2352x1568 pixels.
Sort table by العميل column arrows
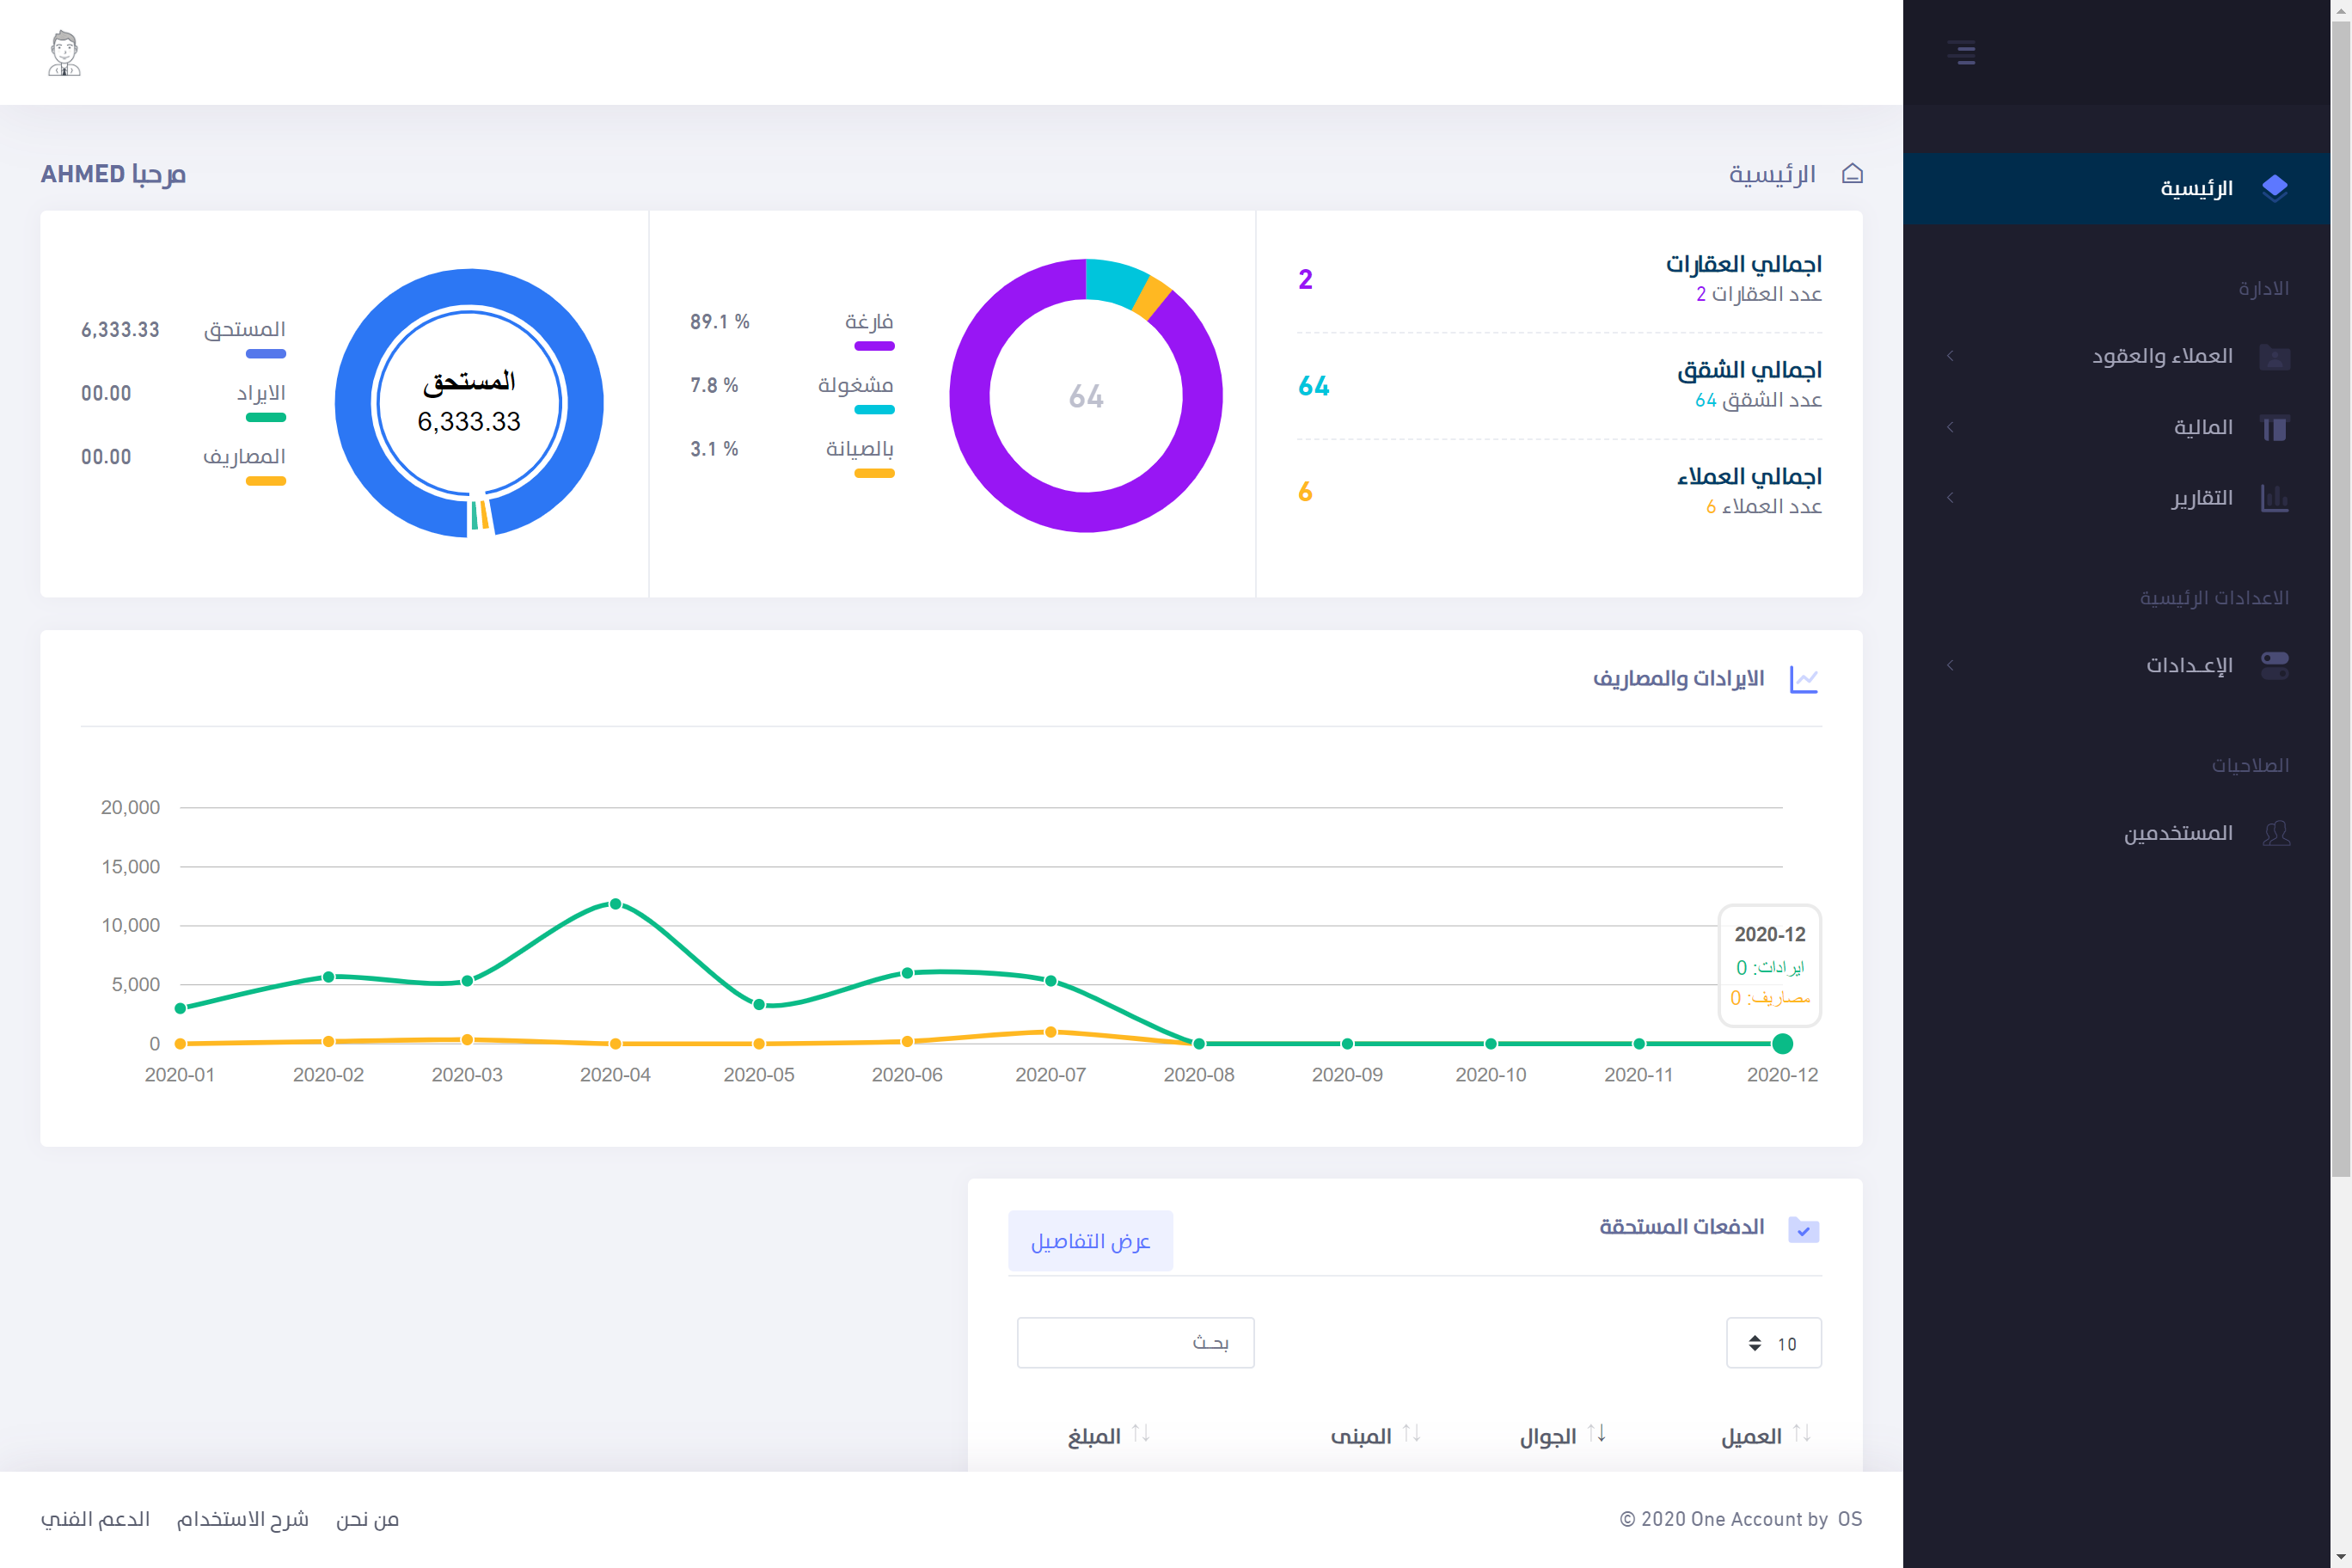pos(1801,1434)
